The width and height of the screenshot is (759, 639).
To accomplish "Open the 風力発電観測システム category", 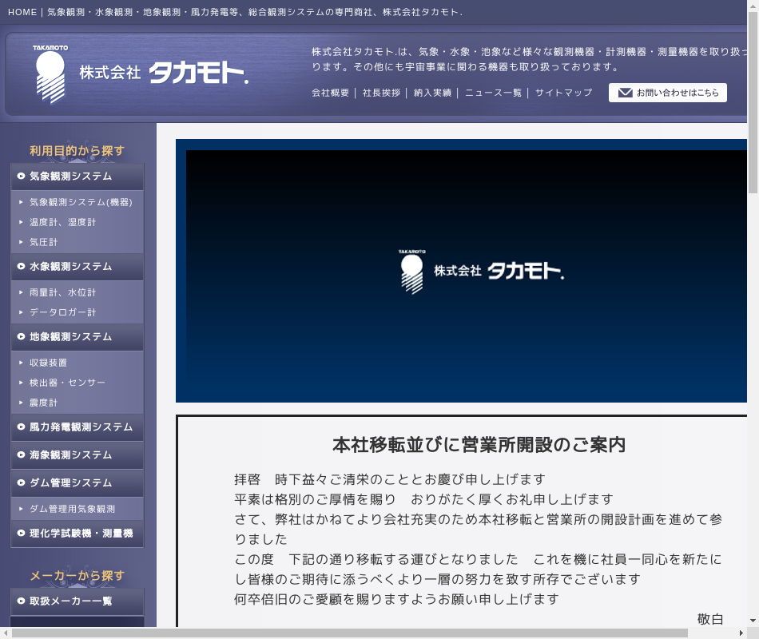I will [x=77, y=427].
